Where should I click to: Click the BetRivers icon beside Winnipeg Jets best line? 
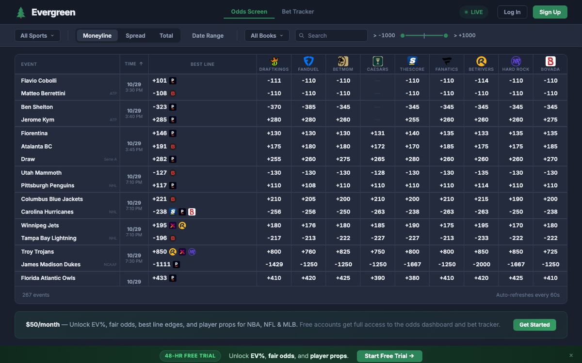tap(182, 226)
